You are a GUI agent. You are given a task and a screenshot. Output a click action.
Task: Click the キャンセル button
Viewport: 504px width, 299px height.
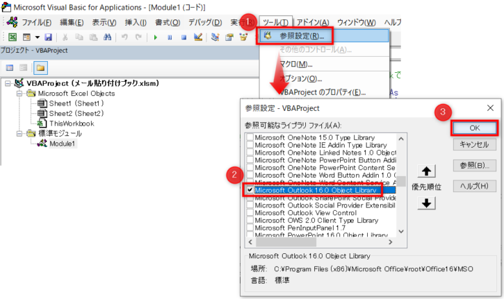[x=474, y=144]
